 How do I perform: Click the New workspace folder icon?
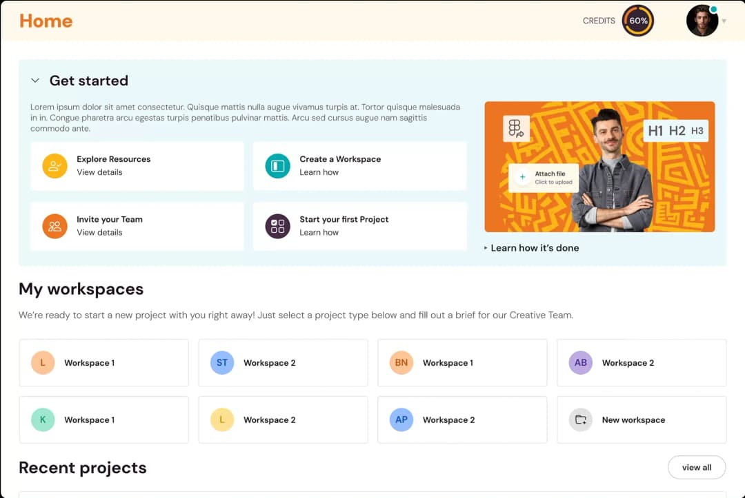tap(581, 419)
